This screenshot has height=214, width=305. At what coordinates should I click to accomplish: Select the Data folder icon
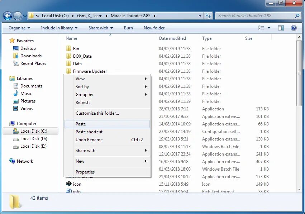(68, 63)
